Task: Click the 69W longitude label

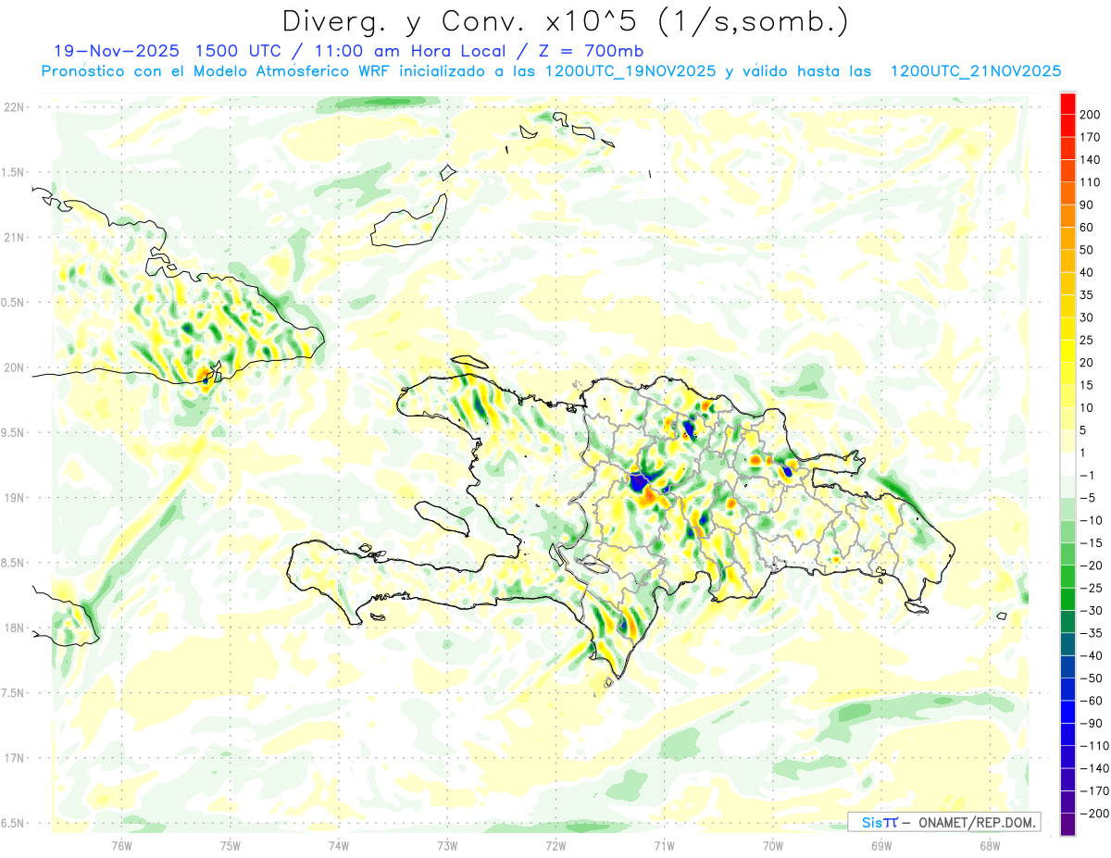Action: pos(880,845)
